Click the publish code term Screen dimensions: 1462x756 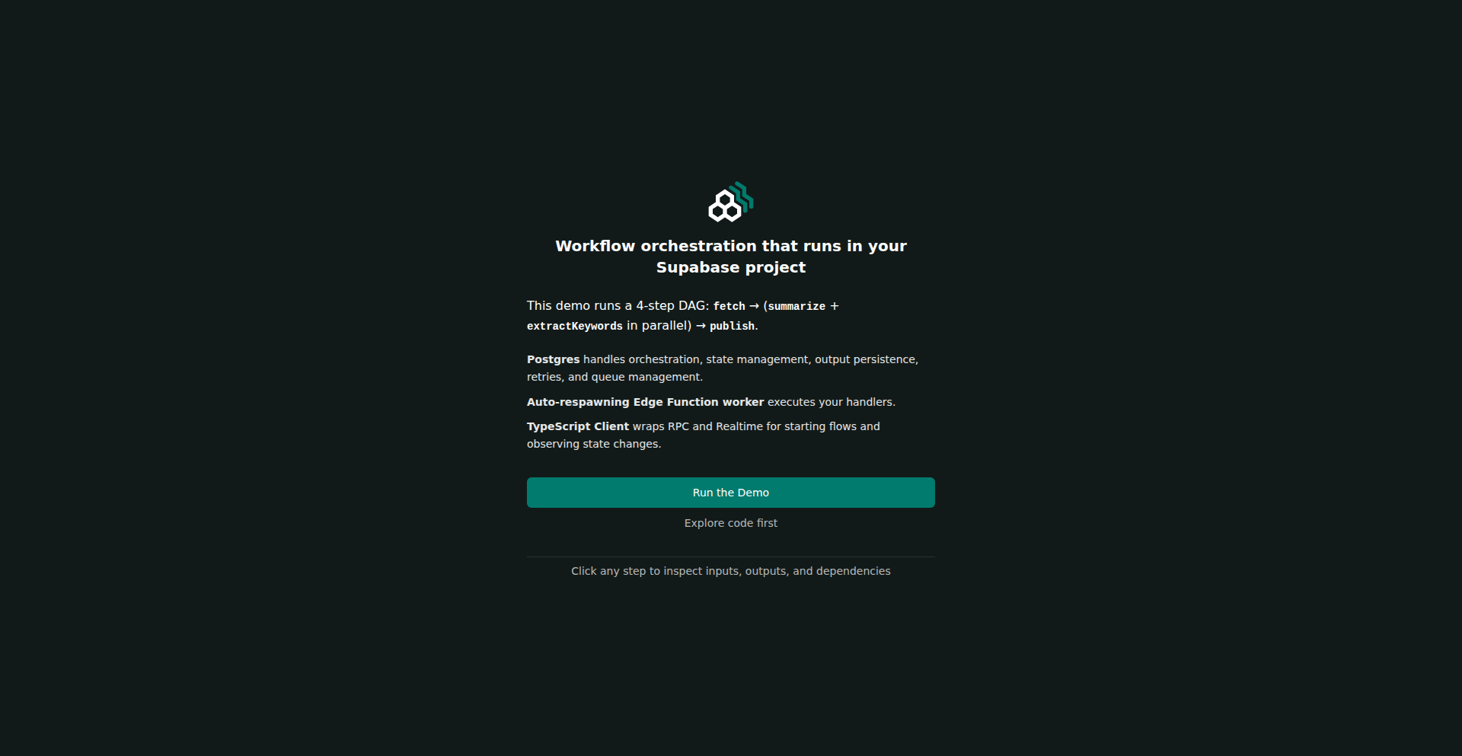(733, 326)
